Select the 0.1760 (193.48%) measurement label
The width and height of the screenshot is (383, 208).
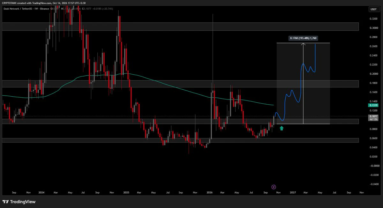(x=303, y=38)
